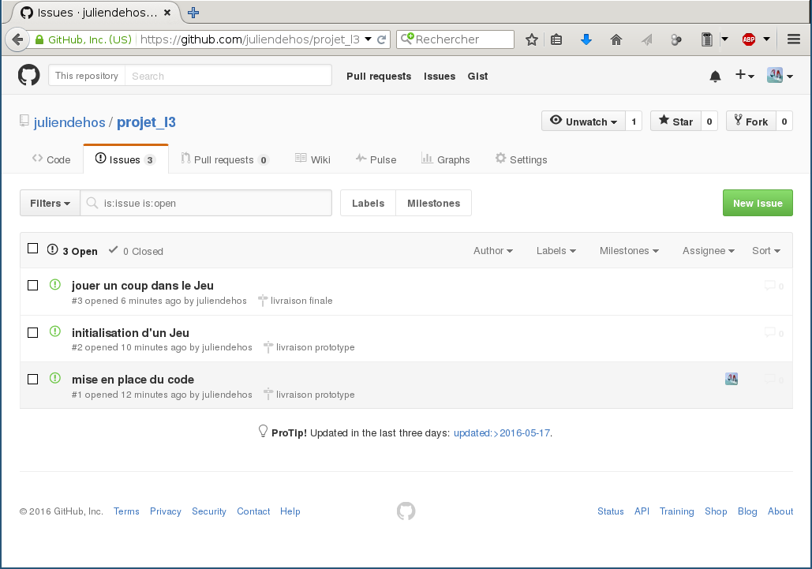Open Gist in the top navigation
The image size is (812, 569).
(x=477, y=76)
